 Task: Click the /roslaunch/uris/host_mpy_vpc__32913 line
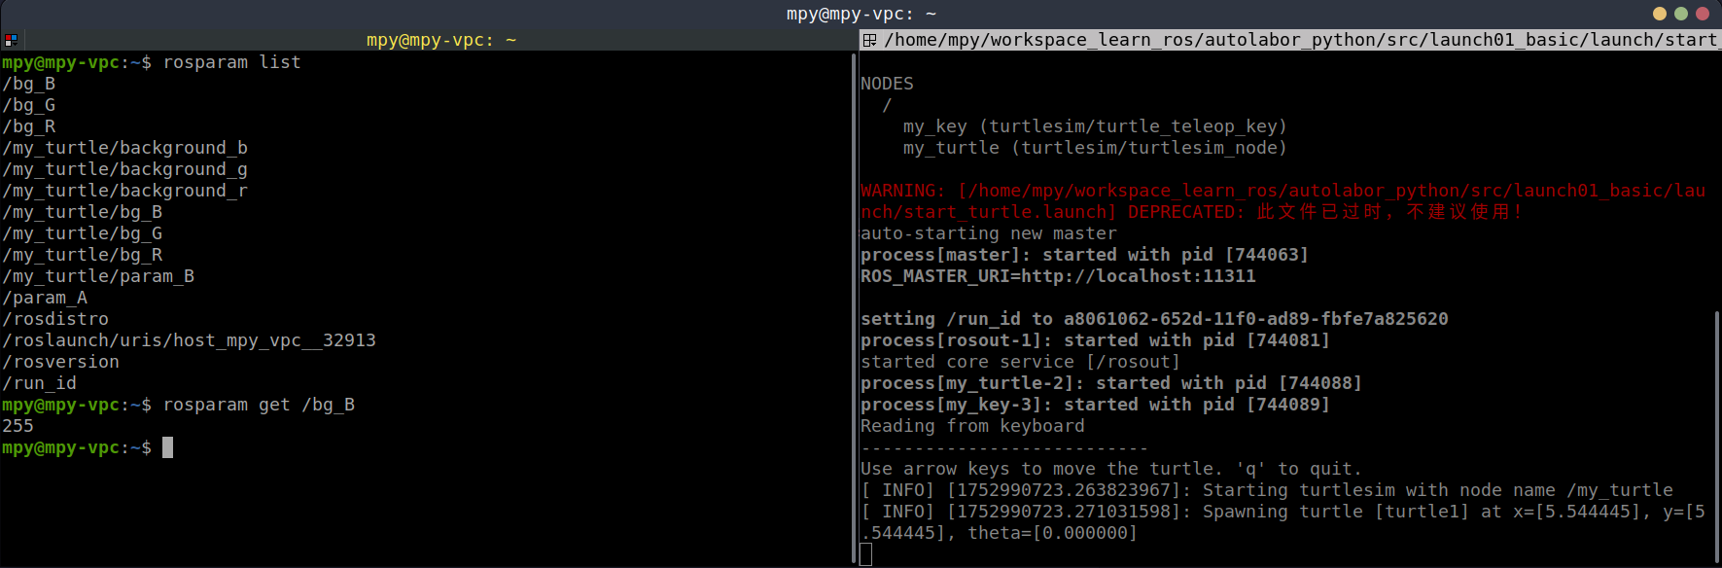point(189,340)
